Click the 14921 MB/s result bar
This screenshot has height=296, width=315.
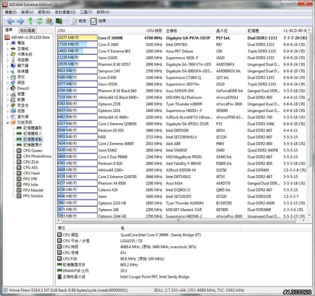click(77, 51)
